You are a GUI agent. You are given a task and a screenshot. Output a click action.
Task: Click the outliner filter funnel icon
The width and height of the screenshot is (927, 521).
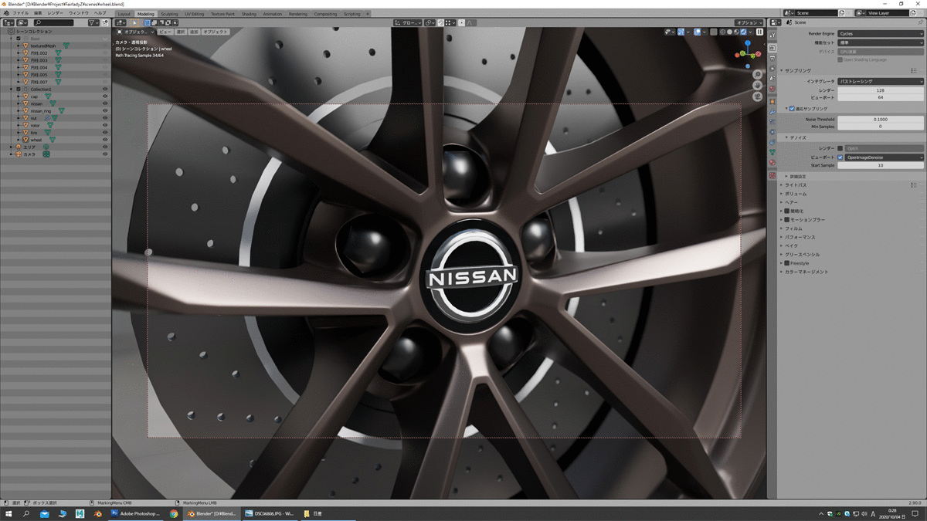click(93, 23)
